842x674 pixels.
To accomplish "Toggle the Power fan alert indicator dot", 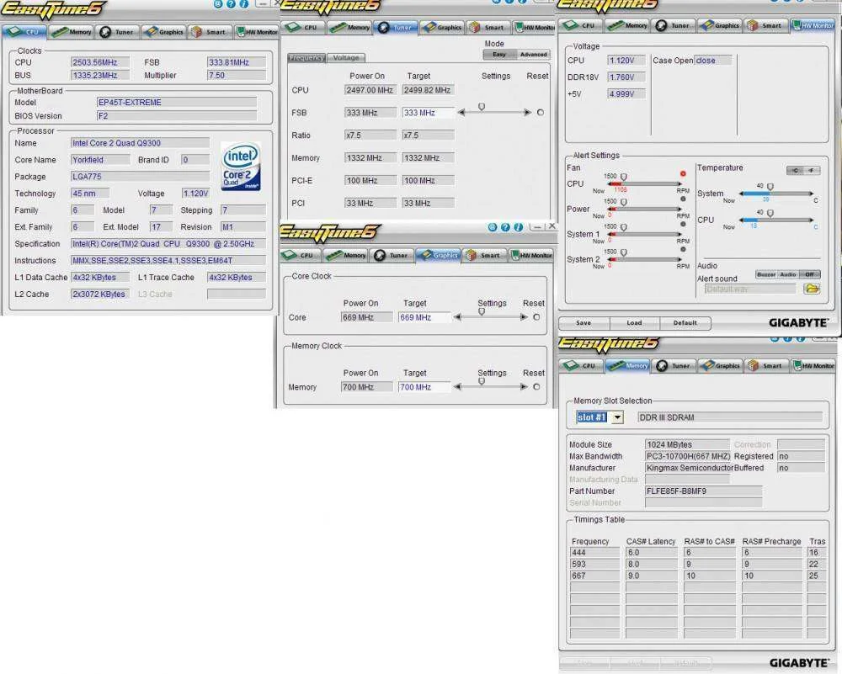I will tap(683, 199).
